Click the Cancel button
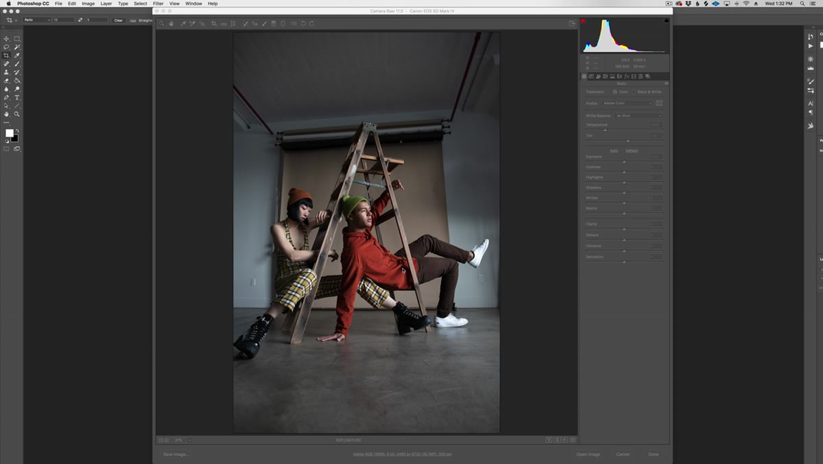This screenshot has height=464, width=823. (623, 454)
